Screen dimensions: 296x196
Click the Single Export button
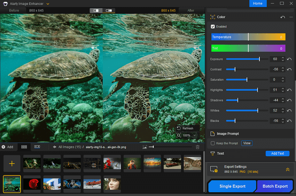[232, 186]
